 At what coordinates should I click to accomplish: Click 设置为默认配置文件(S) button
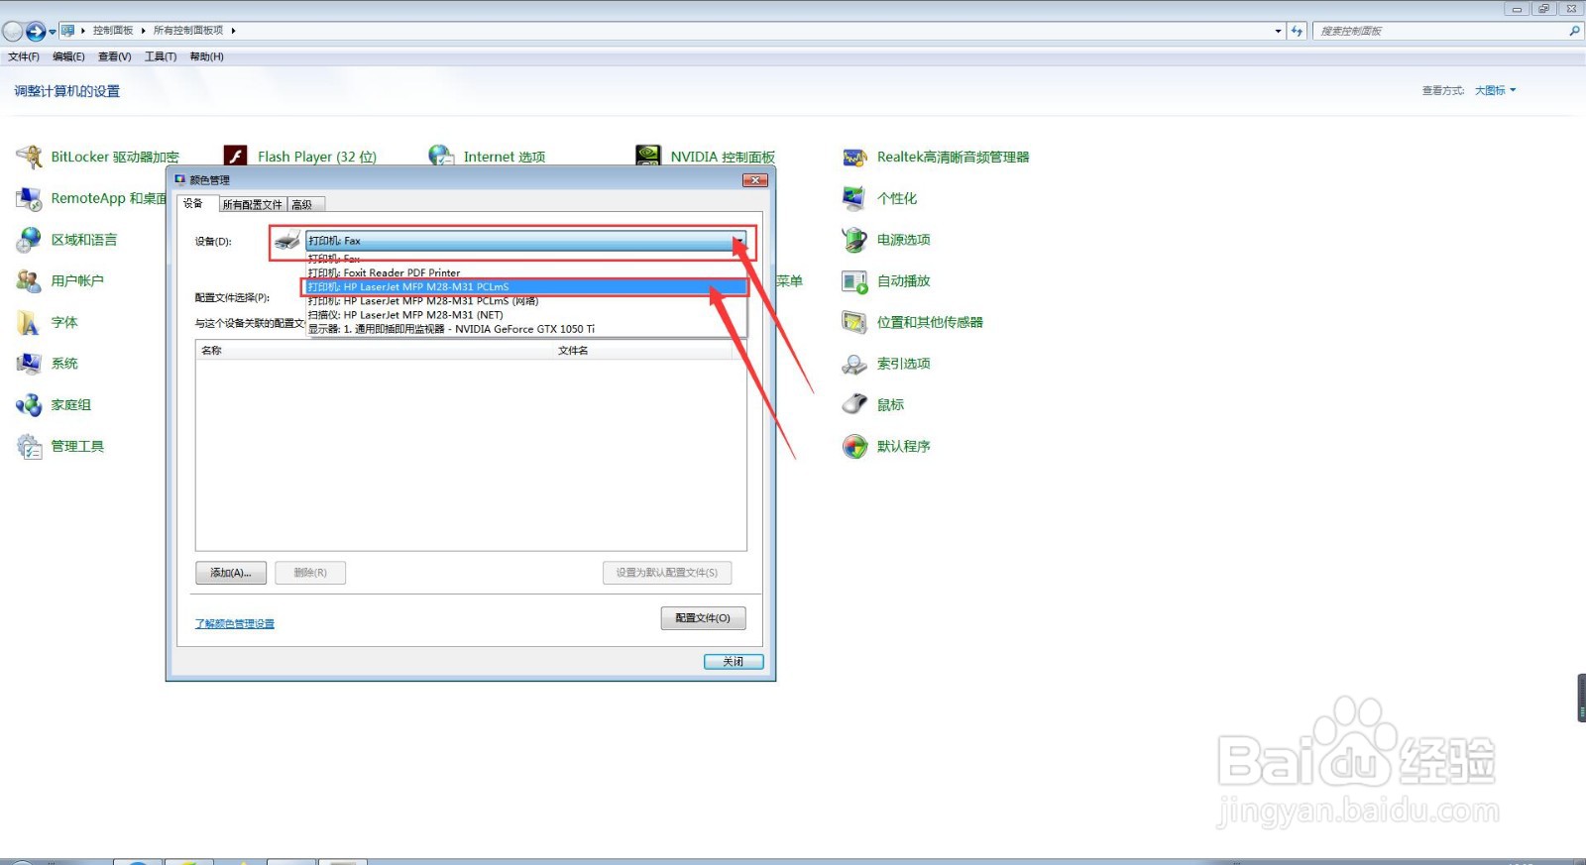(x=667, y=573)
